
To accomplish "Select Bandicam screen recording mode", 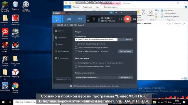I will coord(56,19).
